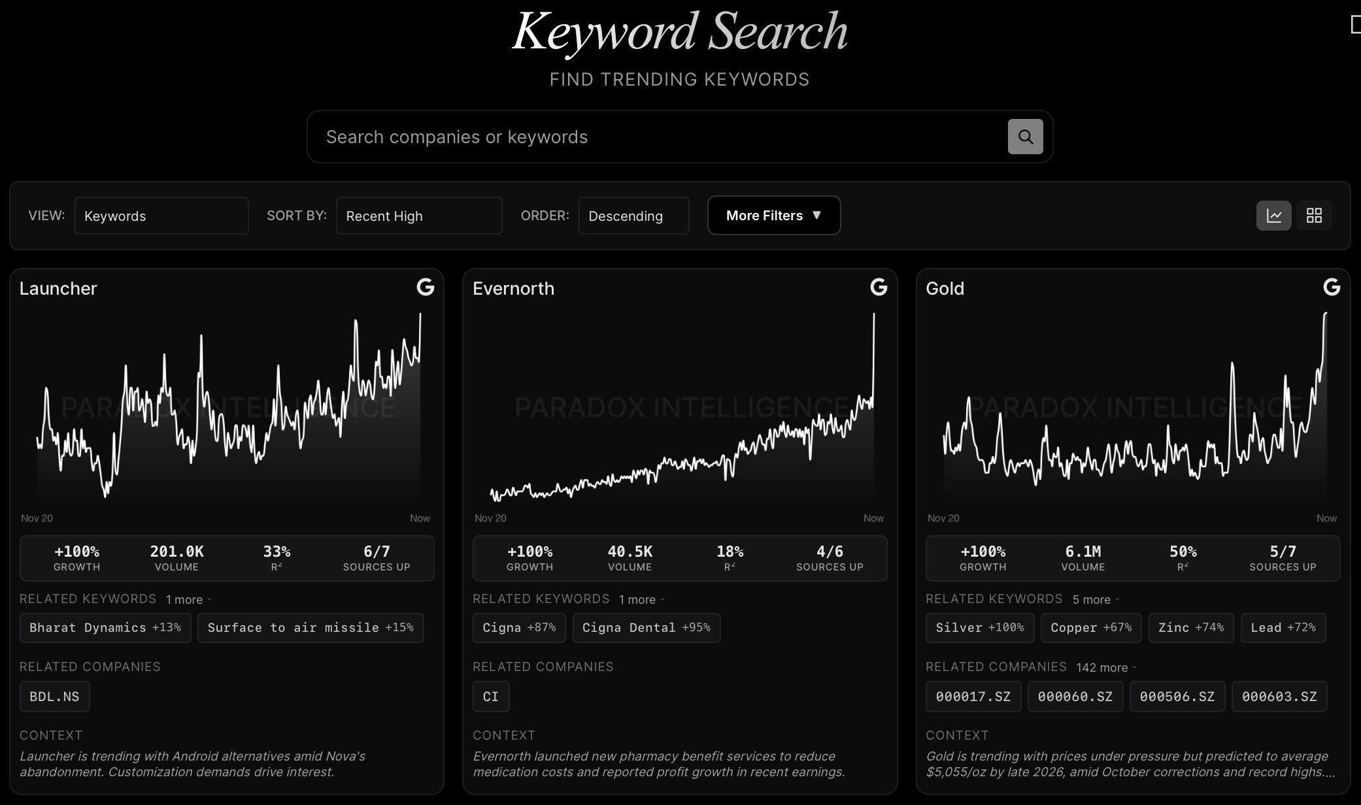
Task: Click the G icon on the Gold card
Action: click(1332, 287)
